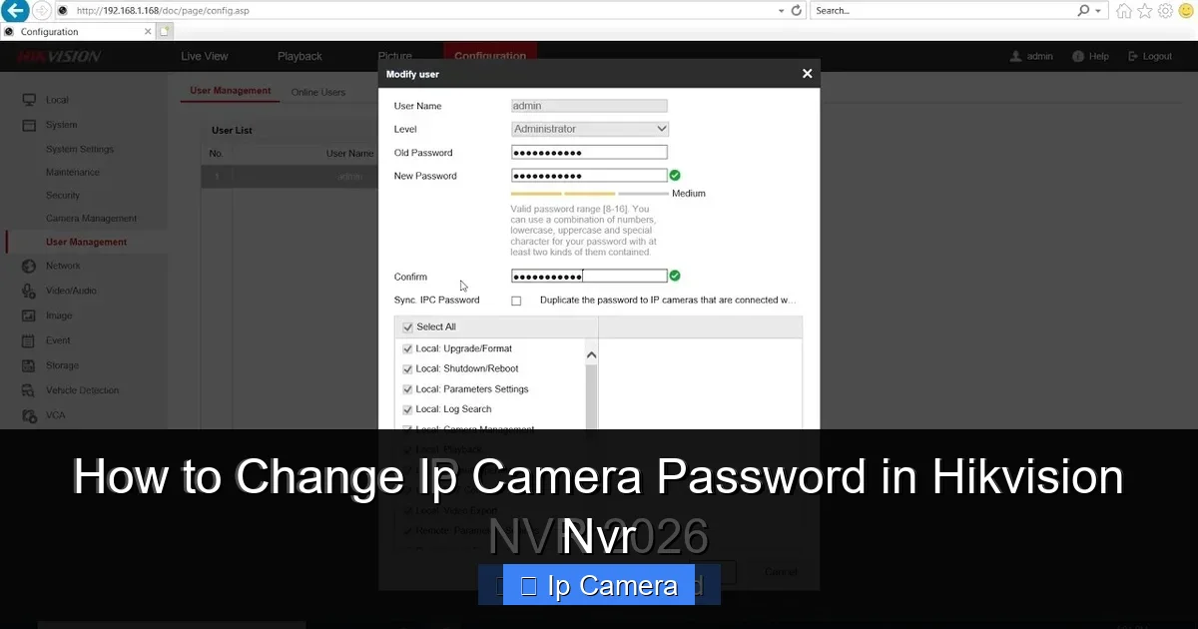
Task: Uncheck Local: Shutdown/Reboot permission
Action: [x=407, y=369]
